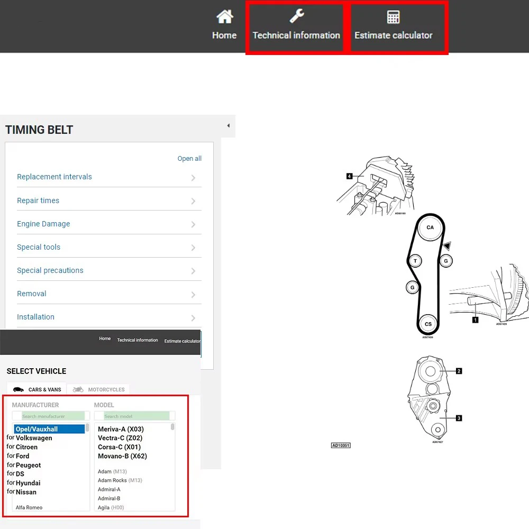Click the timing belt routing diagram

(429, 275)
